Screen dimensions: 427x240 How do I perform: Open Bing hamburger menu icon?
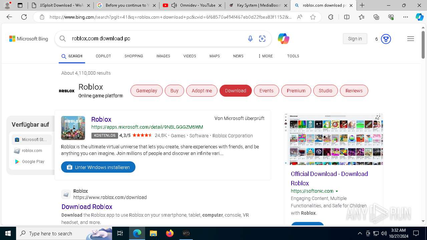point(411,39)
